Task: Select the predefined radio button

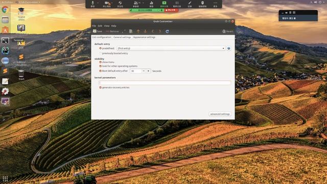Action: point(100,48)
